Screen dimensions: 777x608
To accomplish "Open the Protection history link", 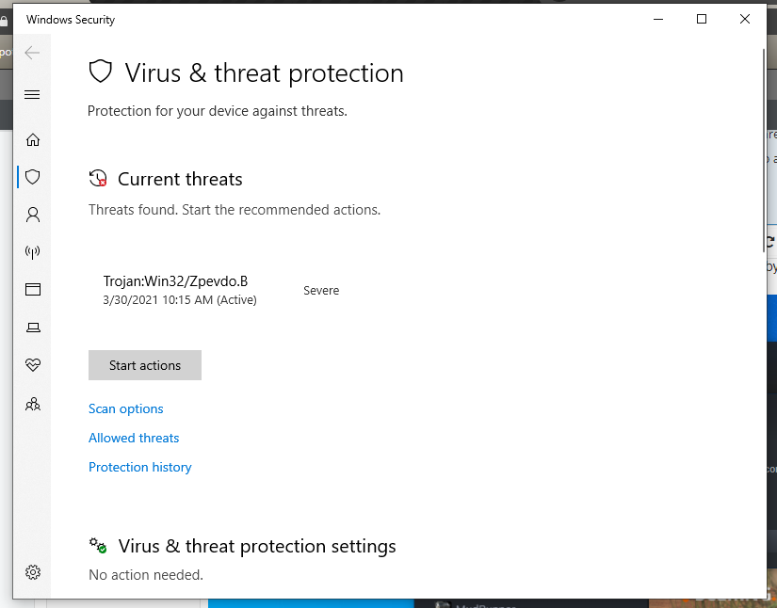I will pyautogui.click(x=140, y=467).
